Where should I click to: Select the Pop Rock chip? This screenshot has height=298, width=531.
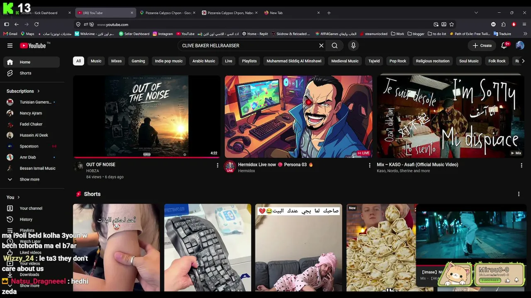[x=398, y=61]
